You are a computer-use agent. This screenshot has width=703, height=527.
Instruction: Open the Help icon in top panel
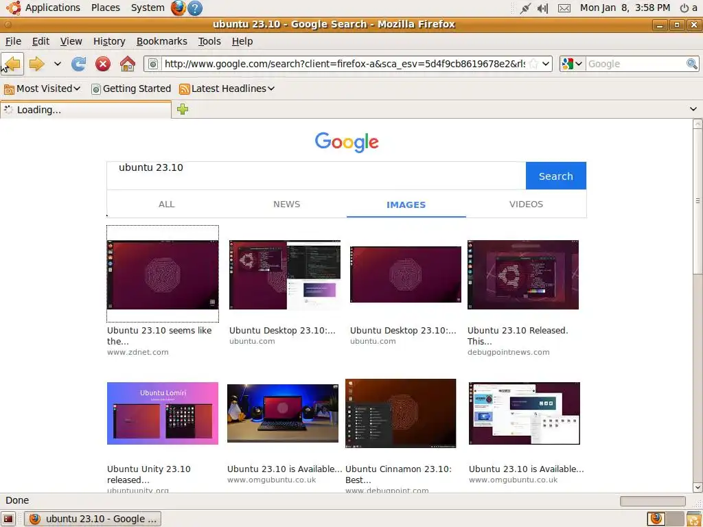(195, 8)
